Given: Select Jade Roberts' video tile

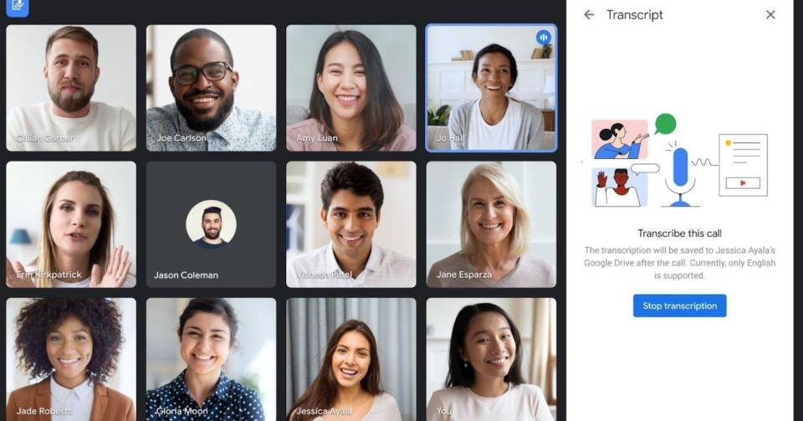Looking at the screenshot, I should 71,360.
